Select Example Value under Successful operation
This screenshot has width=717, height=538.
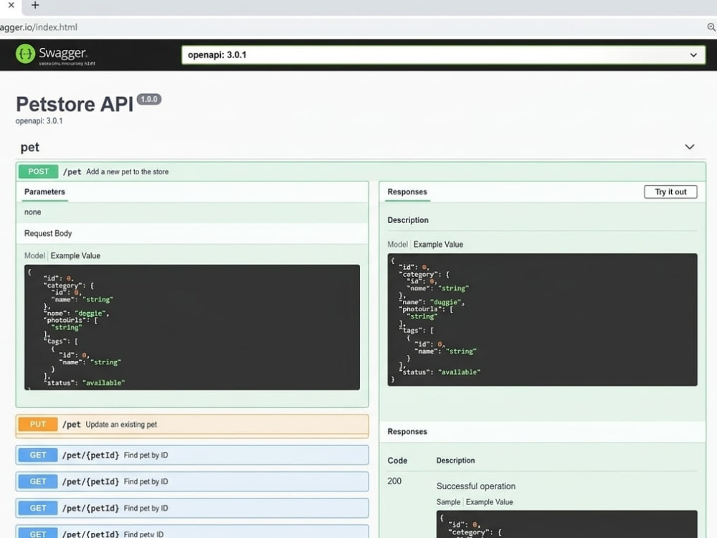(x=489, y=502)
